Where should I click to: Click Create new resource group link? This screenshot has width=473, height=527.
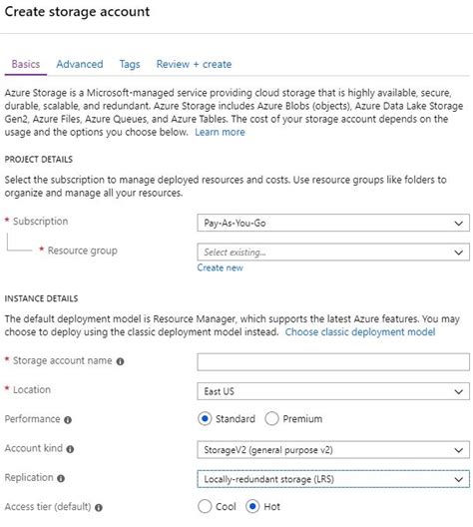[x=221, y=267]
